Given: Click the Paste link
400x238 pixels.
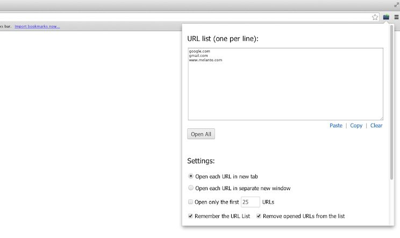Looking at the screenshot, I should (335, 125).
